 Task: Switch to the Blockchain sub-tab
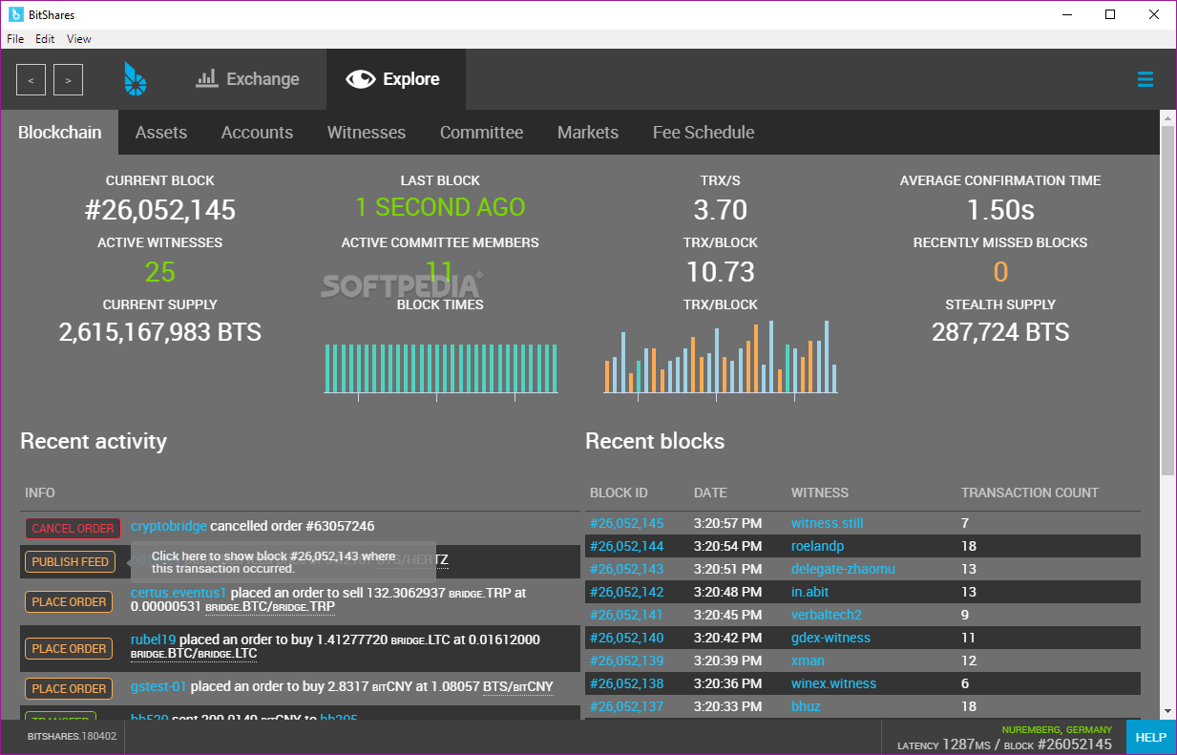coord(59,133)
